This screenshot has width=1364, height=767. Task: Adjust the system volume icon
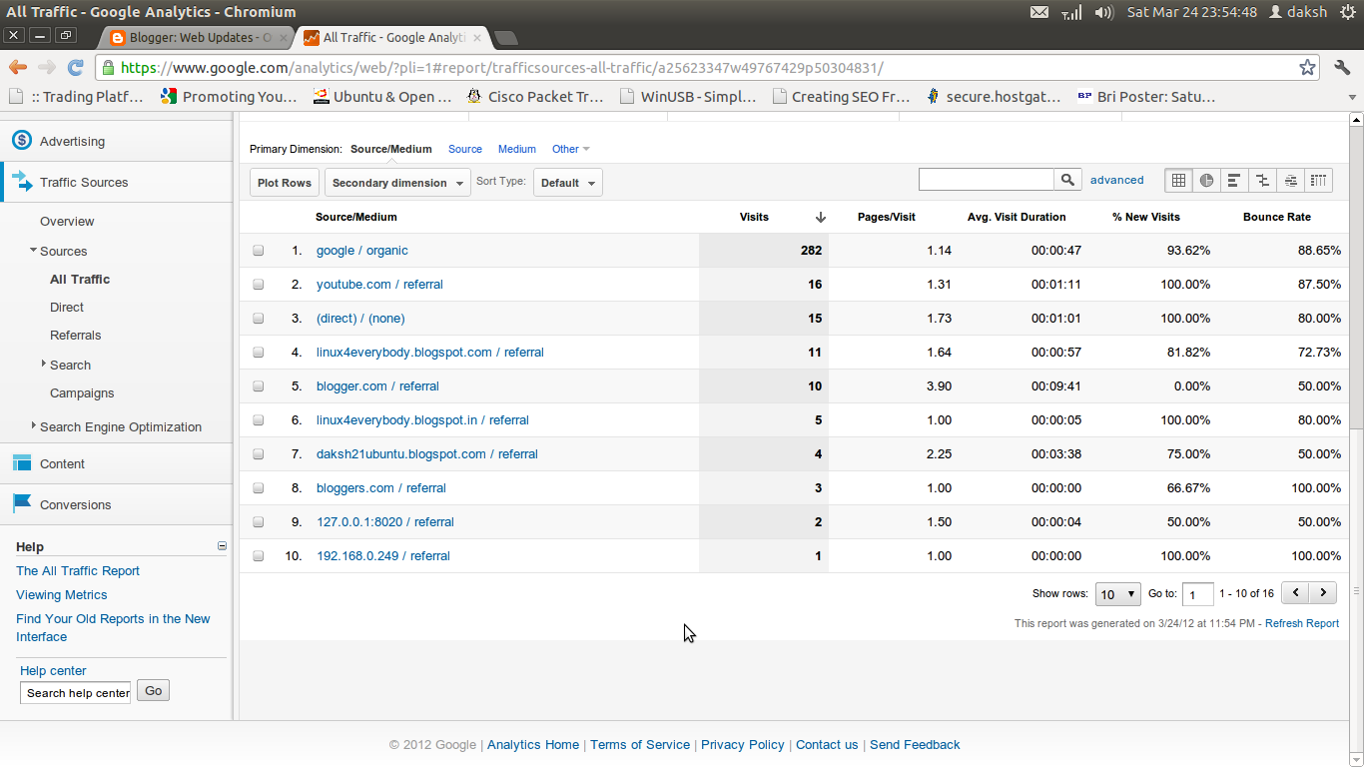(x=1102, y=12)
